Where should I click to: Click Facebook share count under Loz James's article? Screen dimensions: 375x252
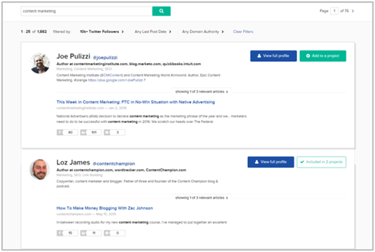(67, 233)
